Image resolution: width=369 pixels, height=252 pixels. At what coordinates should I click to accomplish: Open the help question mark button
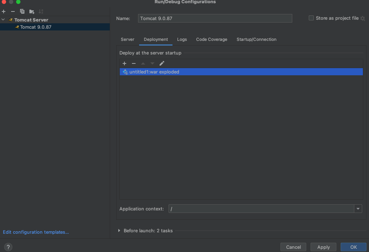pyautogui.click(x=8, y=247)
